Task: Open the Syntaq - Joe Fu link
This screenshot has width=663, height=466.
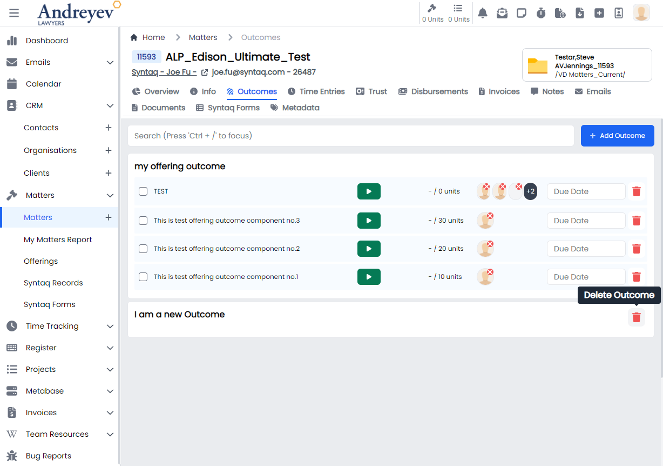Action: [164, 72]
